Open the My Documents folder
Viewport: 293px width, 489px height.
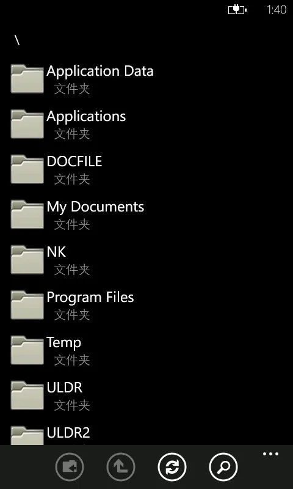146,215
